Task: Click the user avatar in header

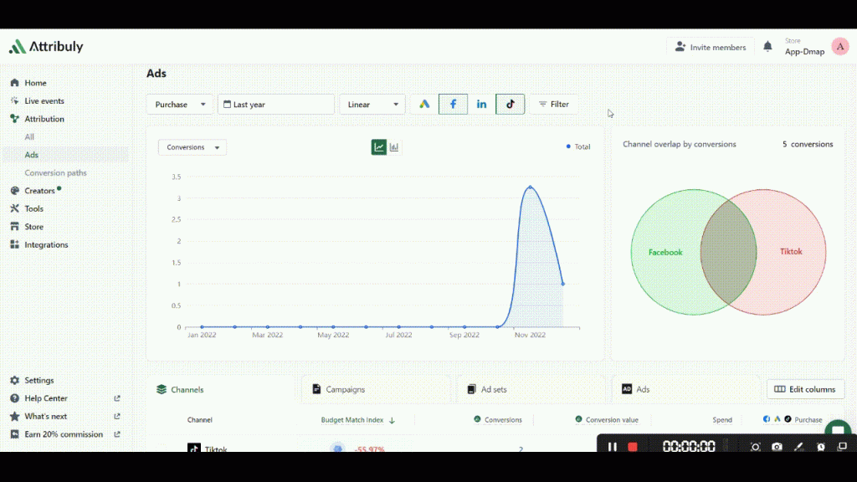Action: click(839, 47)
